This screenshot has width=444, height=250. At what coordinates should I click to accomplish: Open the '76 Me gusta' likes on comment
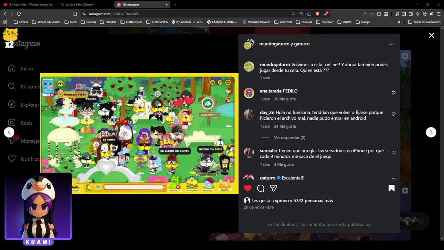(x=285, y=99)
